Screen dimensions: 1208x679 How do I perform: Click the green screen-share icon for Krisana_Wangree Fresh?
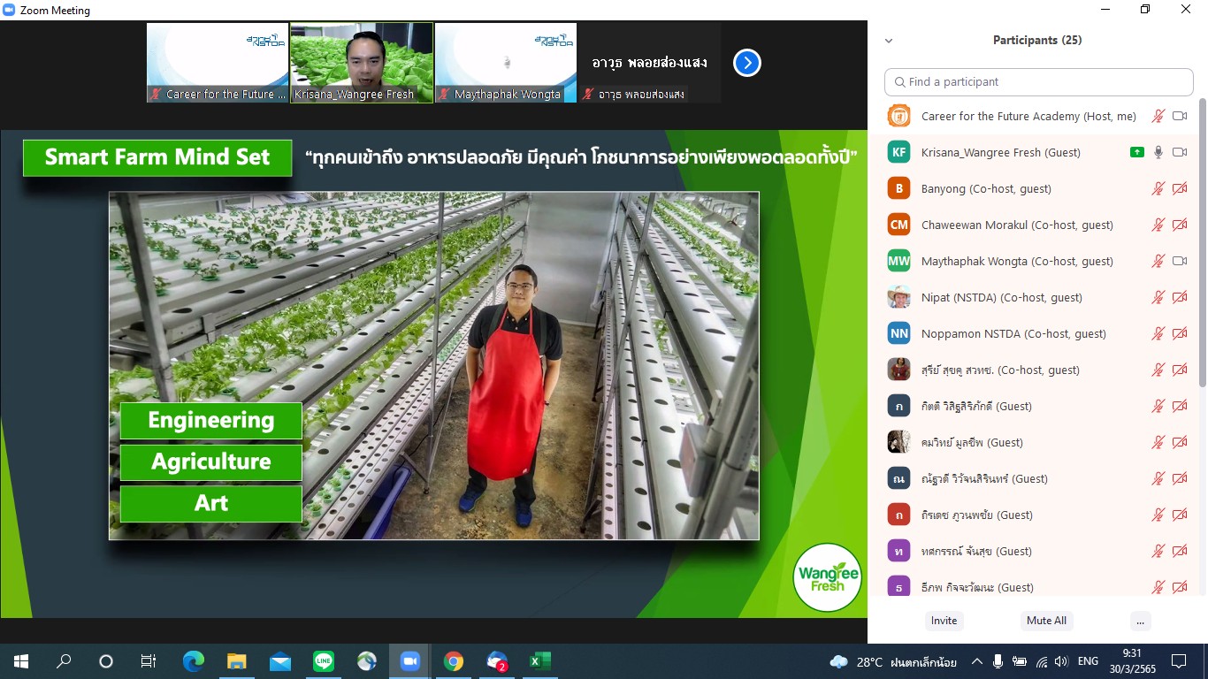tap(1137, 152)
